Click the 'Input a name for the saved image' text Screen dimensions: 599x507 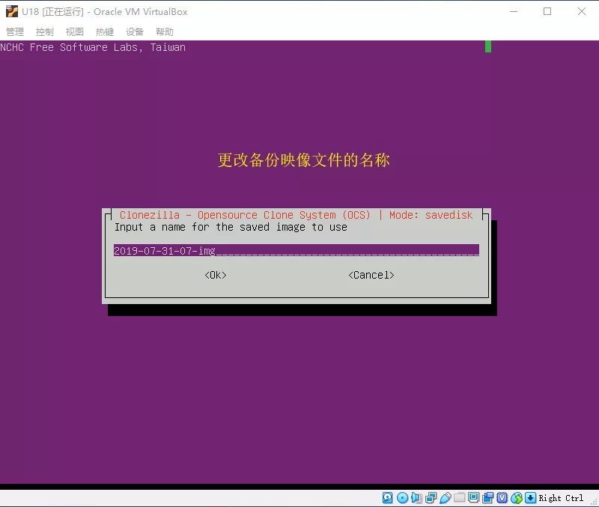pos(231,228)
